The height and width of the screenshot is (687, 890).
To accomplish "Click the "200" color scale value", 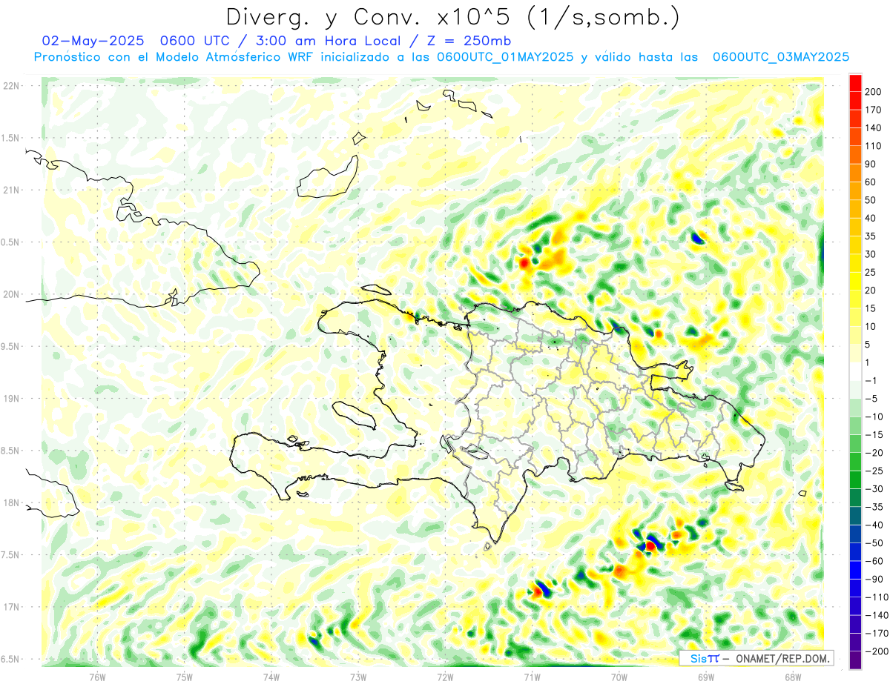I will pos(873,92).
